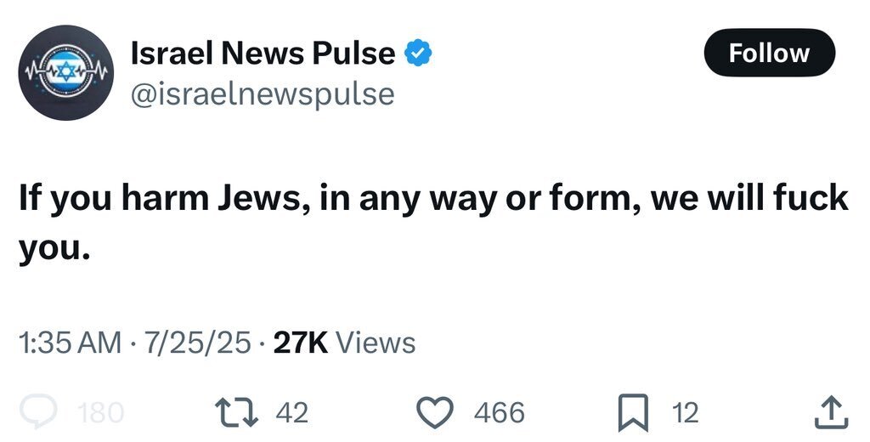Click the Views label

point(376,343)
